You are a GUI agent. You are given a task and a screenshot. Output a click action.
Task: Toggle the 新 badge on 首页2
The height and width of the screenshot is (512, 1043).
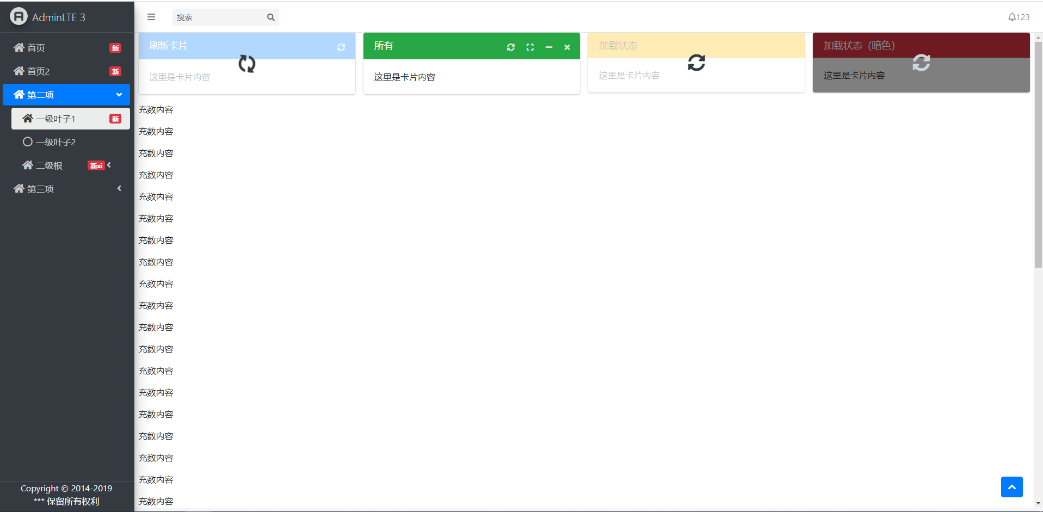[115, 71]
